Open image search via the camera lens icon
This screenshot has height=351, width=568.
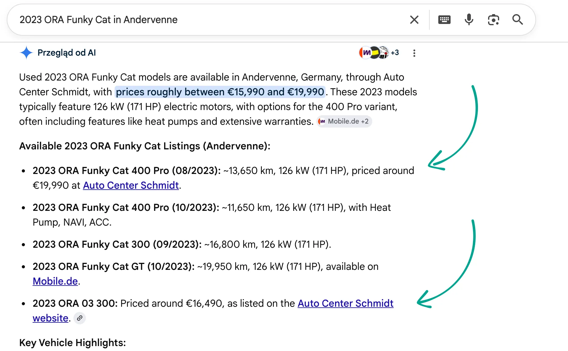pyautogui.click(x=493, y=20)
